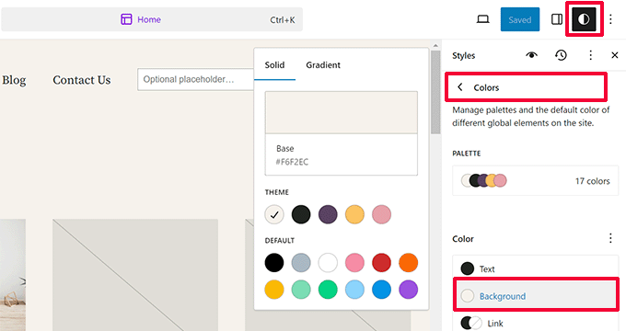Open Styles revisions history icon

pos(561,55)
